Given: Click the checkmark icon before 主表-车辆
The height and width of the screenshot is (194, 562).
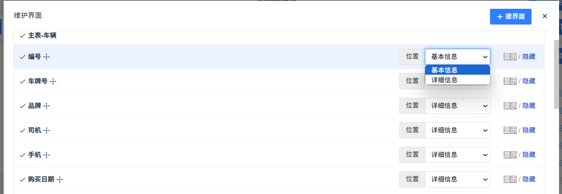Looking at the screenshot, I should coord(22,36).
